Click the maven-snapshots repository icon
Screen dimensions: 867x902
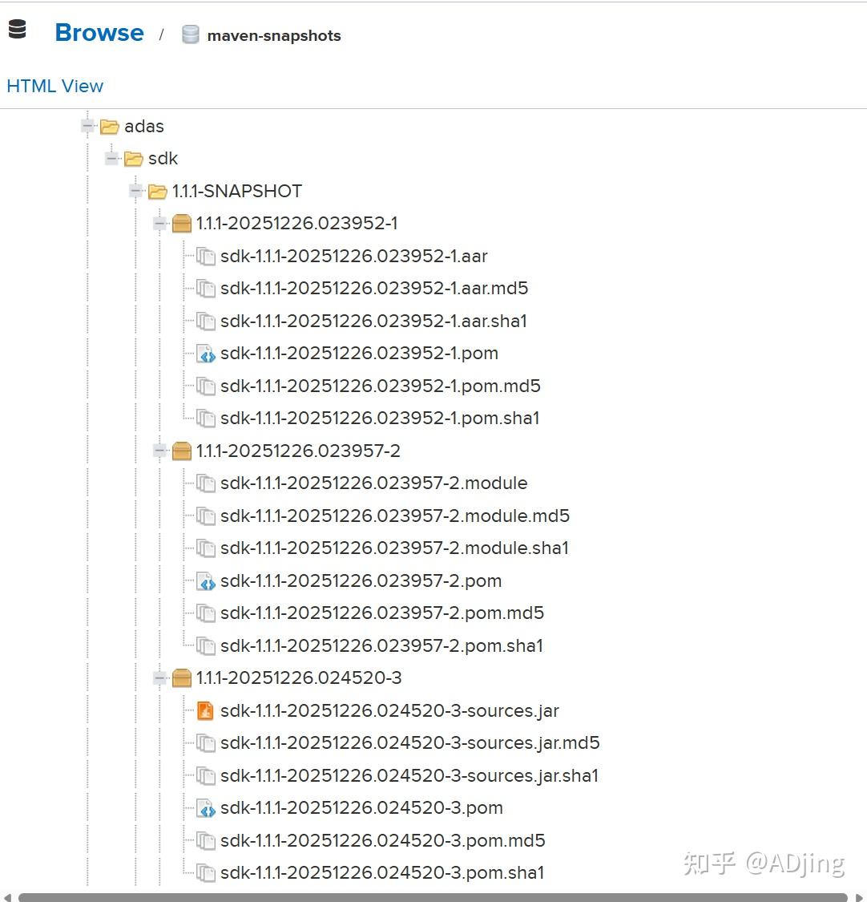(190, 34)
